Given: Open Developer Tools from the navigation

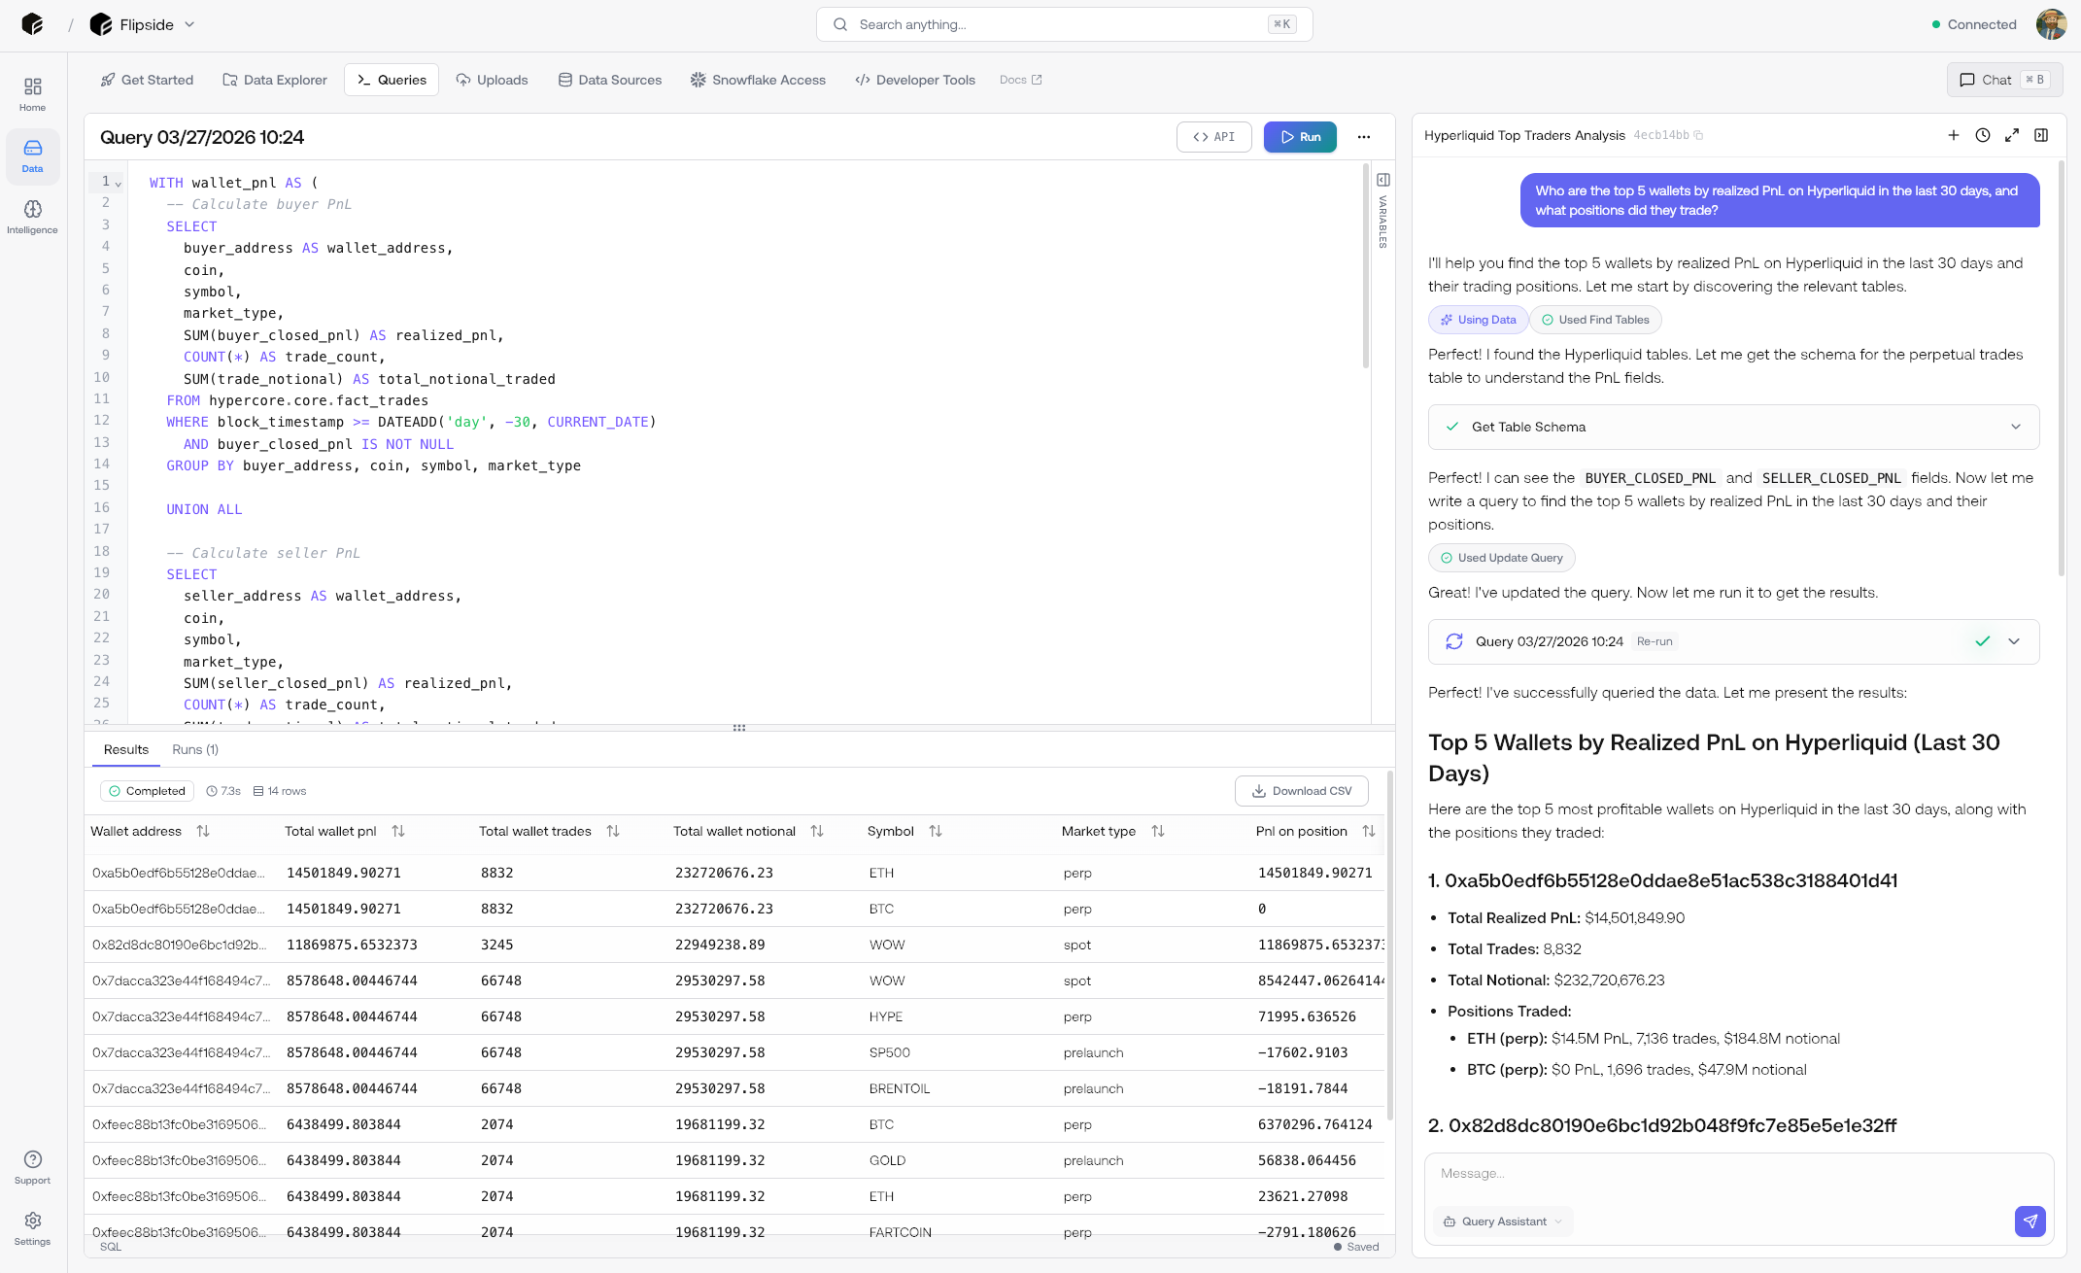Looking at the screenshot, I should [914, 80].
